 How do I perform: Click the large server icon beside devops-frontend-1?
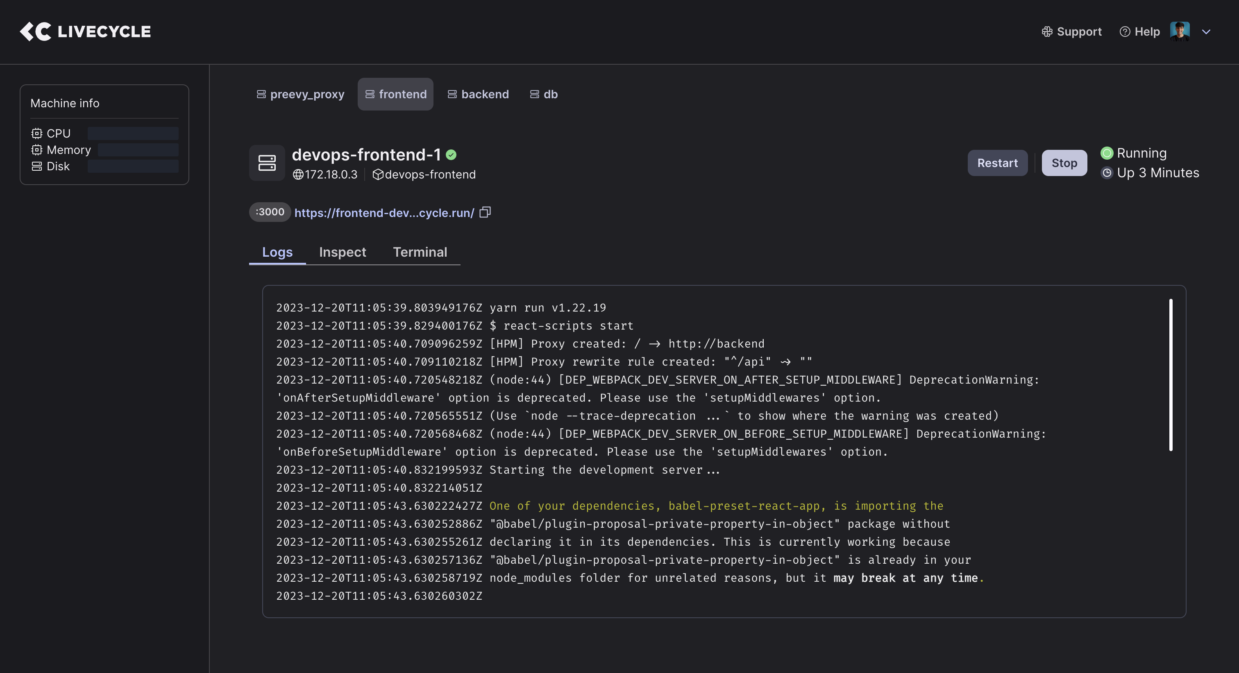tap(267, 163)
